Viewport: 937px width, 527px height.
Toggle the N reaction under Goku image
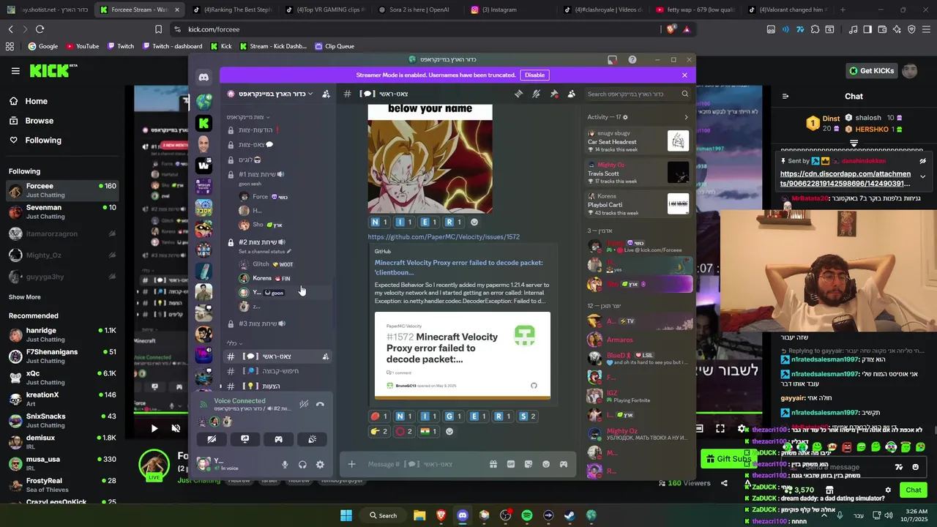tap(379, 222)
